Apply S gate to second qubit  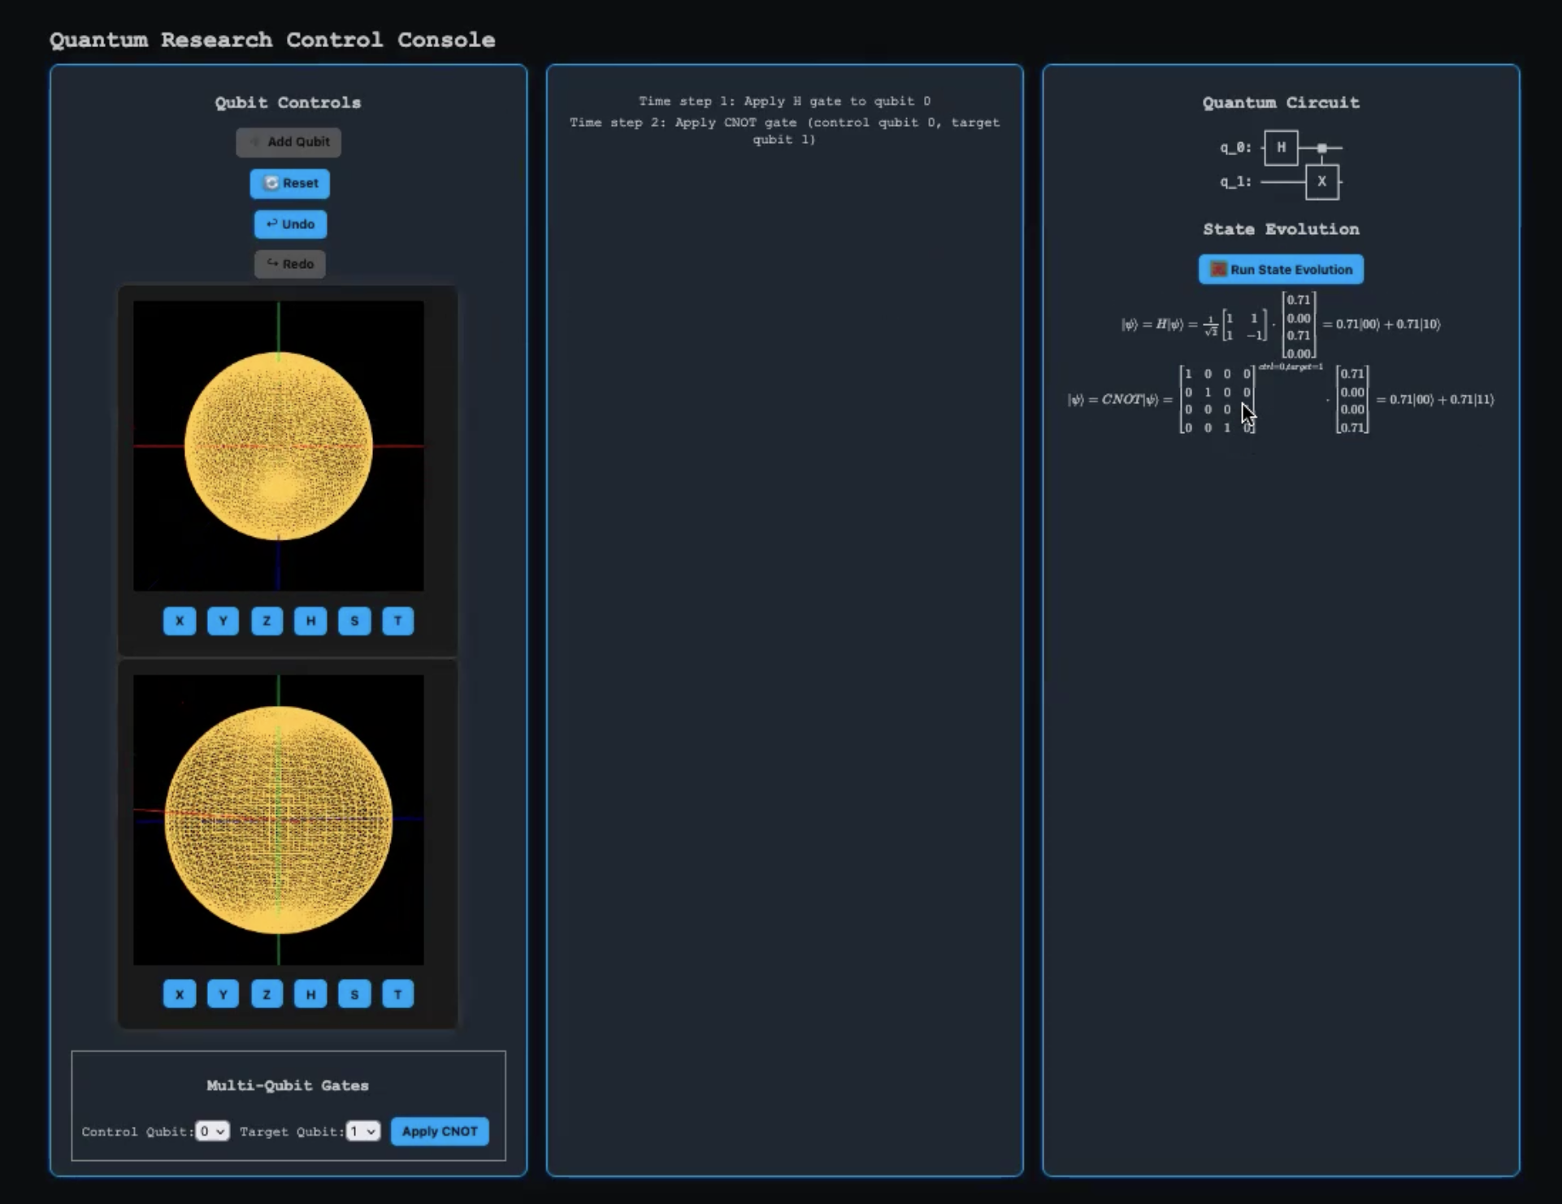coord(354,994)
